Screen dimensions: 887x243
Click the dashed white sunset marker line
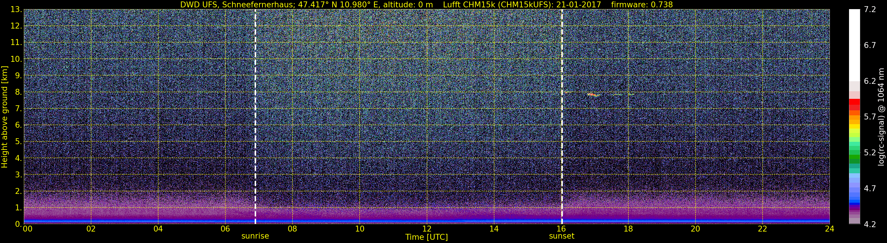562,116
